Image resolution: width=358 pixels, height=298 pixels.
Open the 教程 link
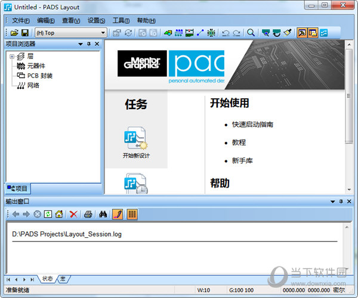point(239,142)
